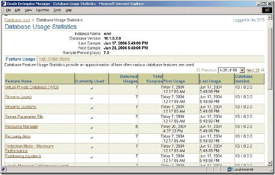
Task: Select the Feature Usage tab
Action: (x=21, y=59)
